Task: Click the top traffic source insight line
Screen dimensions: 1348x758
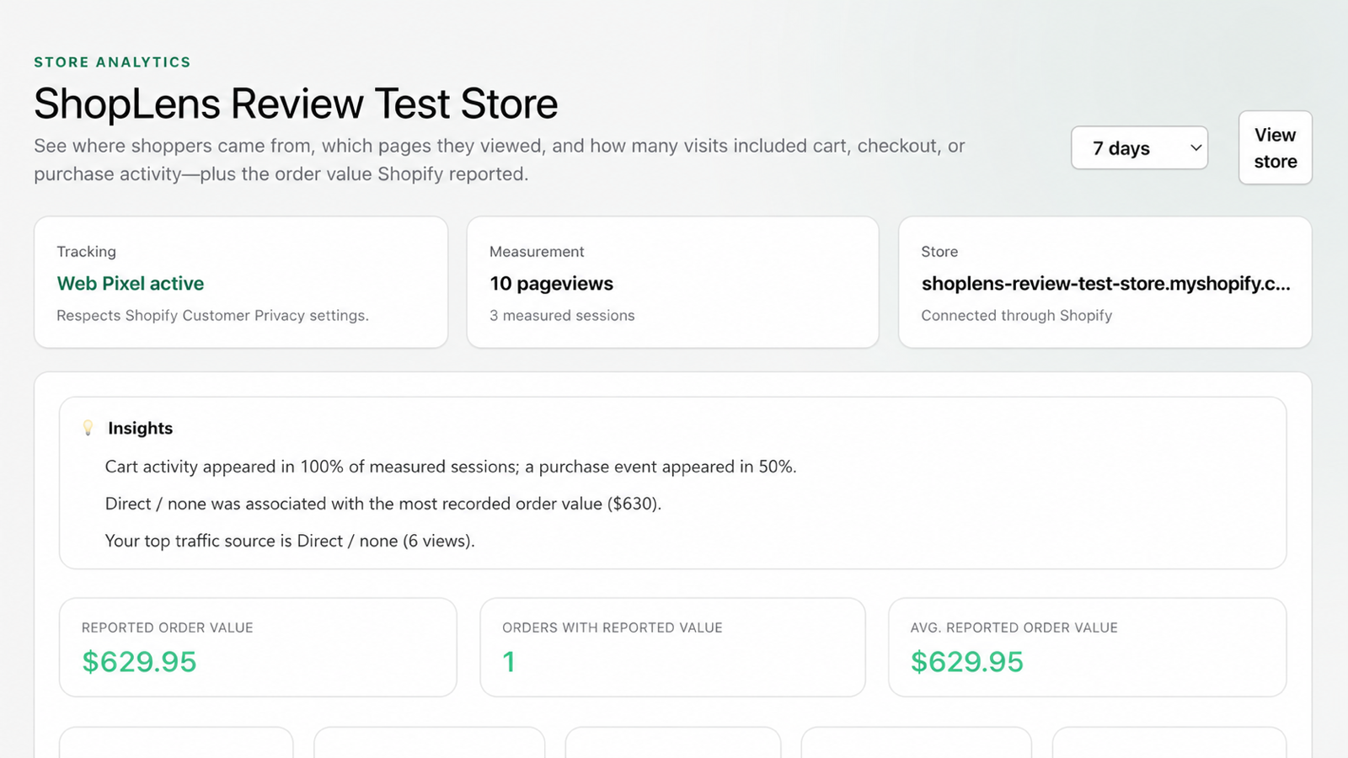Action: (290, 541)
